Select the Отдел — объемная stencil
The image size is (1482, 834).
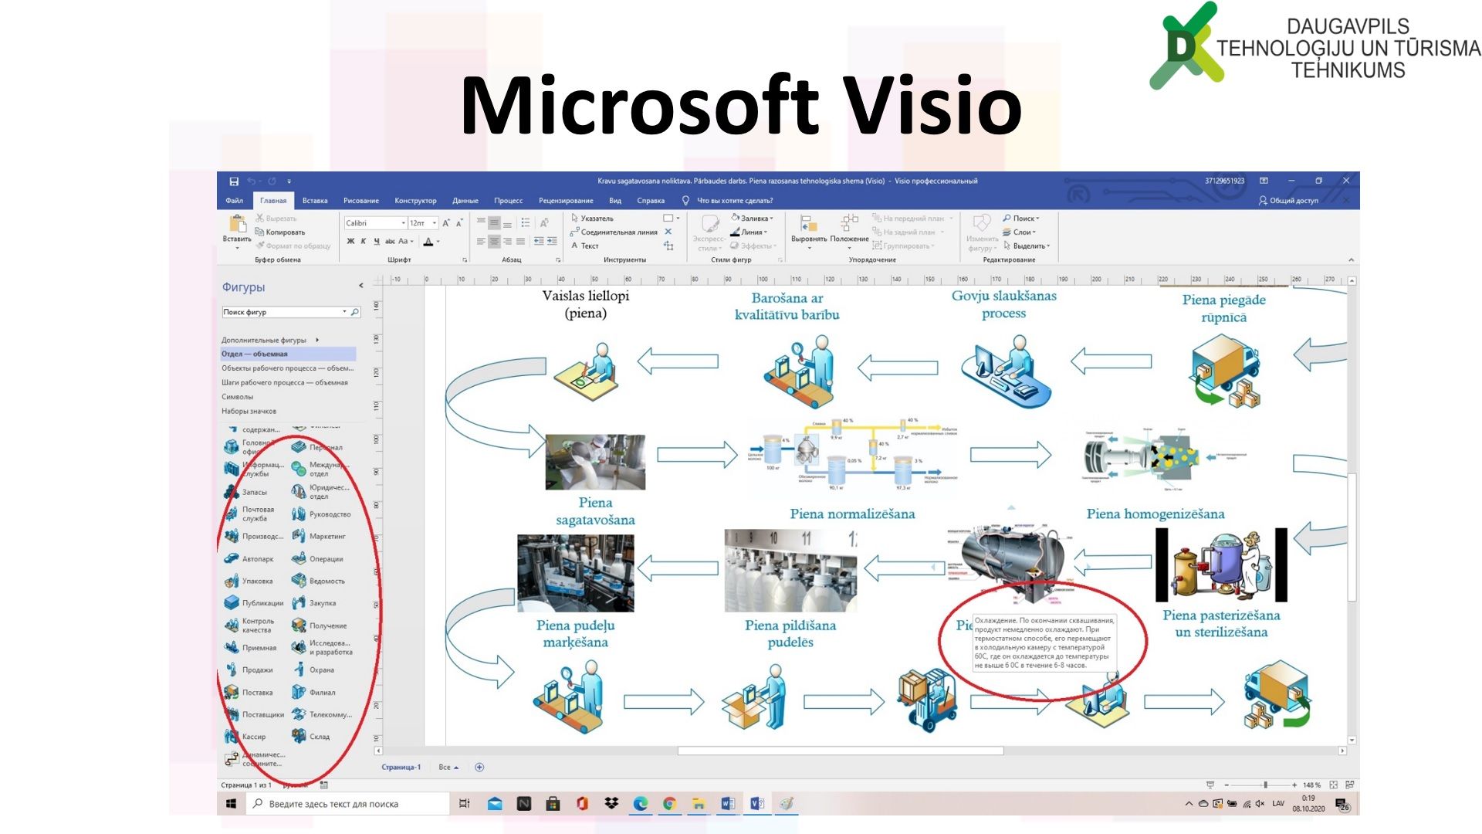tap(288, 354)
